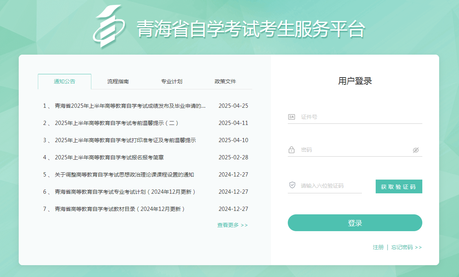Focus the six-digit verification code field
459x277 pixels.
tap(329, 186)
